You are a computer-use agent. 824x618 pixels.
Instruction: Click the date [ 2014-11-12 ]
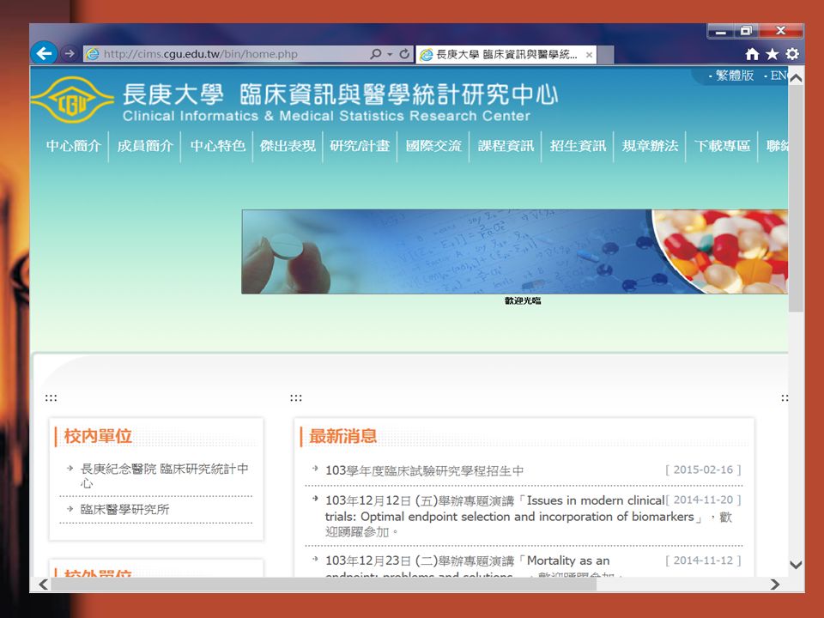coord(703,560)
